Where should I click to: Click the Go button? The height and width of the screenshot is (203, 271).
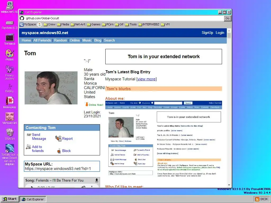227,18
